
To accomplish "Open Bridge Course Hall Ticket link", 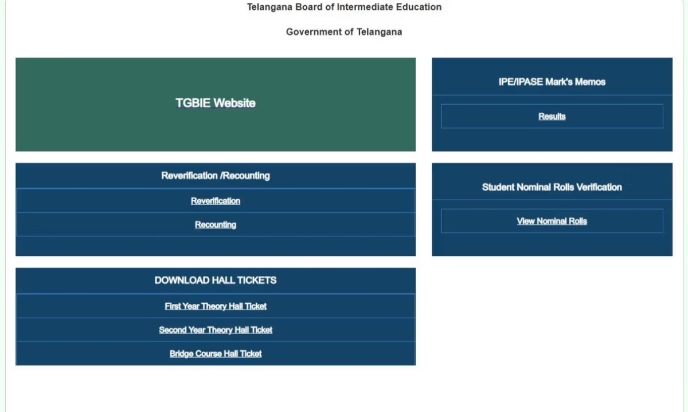I will [216, 354].
